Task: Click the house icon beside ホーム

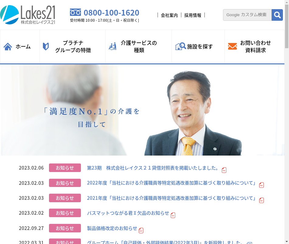Action: pos(8,47)
